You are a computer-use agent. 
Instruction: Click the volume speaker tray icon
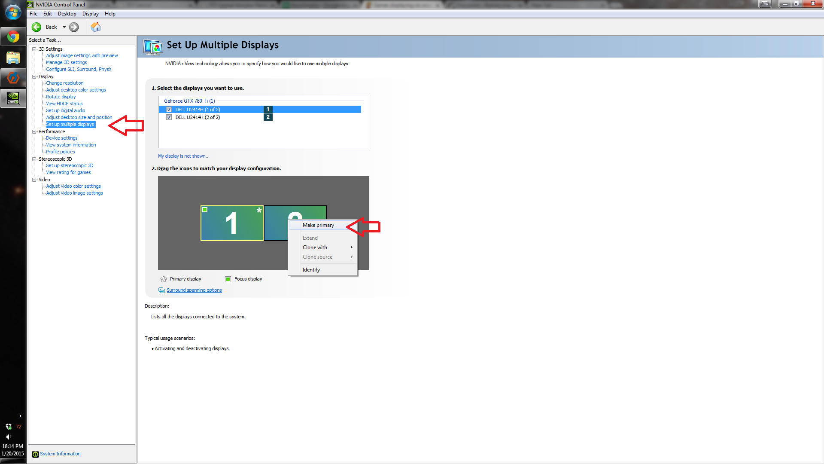[x=9, y=437]
